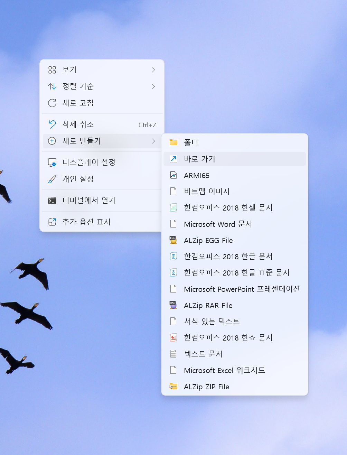The image size is (347, 455).
Task: Click the green Hancell icon beside 한셀 문서
Action: [173, 207]
